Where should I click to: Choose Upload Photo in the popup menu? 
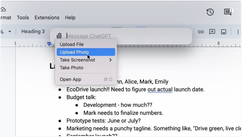(x=74, y=52)
